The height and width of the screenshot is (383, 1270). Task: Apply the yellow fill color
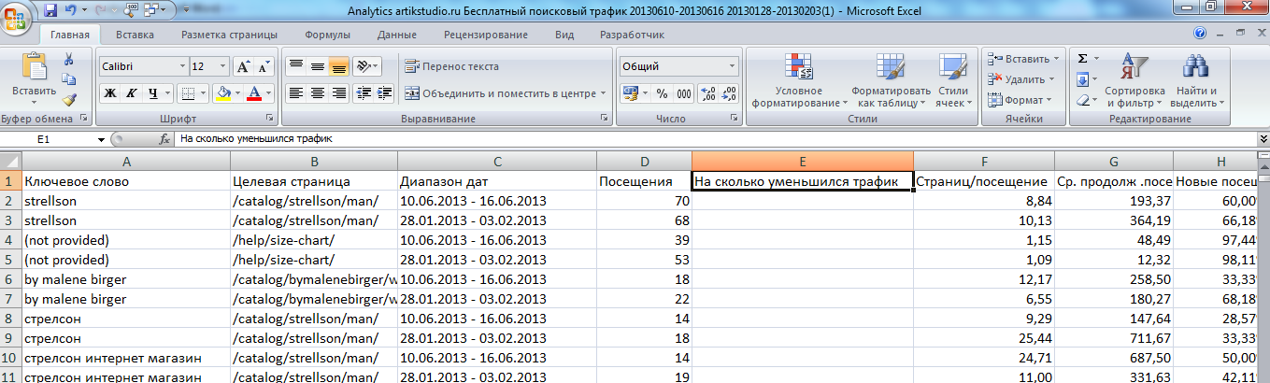[222, 93]
